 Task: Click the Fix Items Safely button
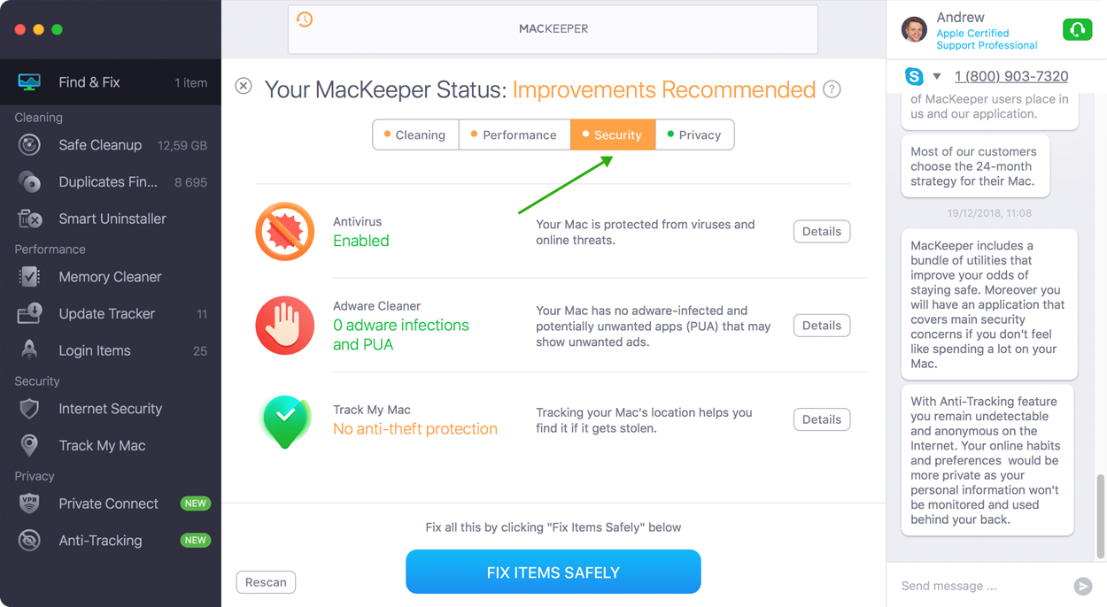tap(553, 572)
